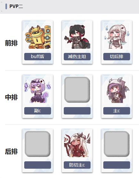Click the empty right slot in 后排
This screenshot has height=178, width=139.
(117, 144)
